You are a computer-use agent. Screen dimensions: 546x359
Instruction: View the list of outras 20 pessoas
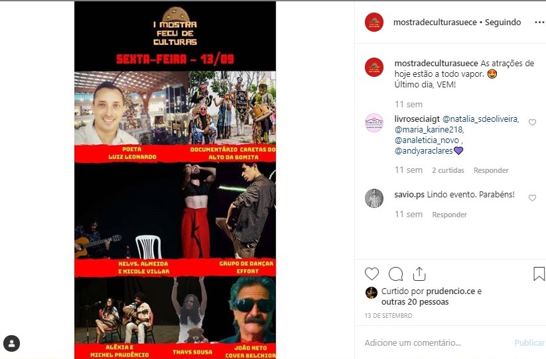[415, 301]
